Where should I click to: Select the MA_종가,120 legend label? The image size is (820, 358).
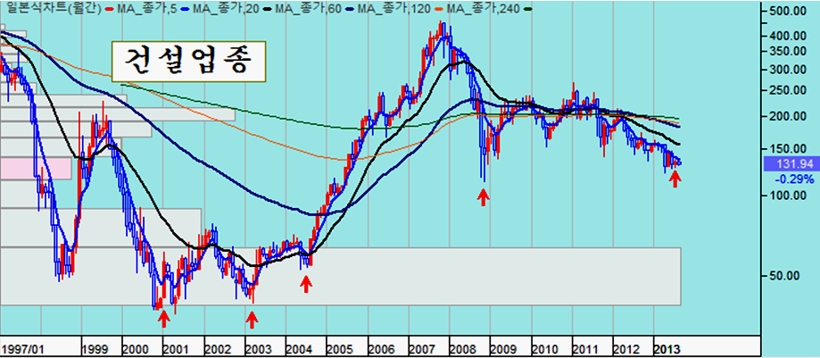point(405,8)
